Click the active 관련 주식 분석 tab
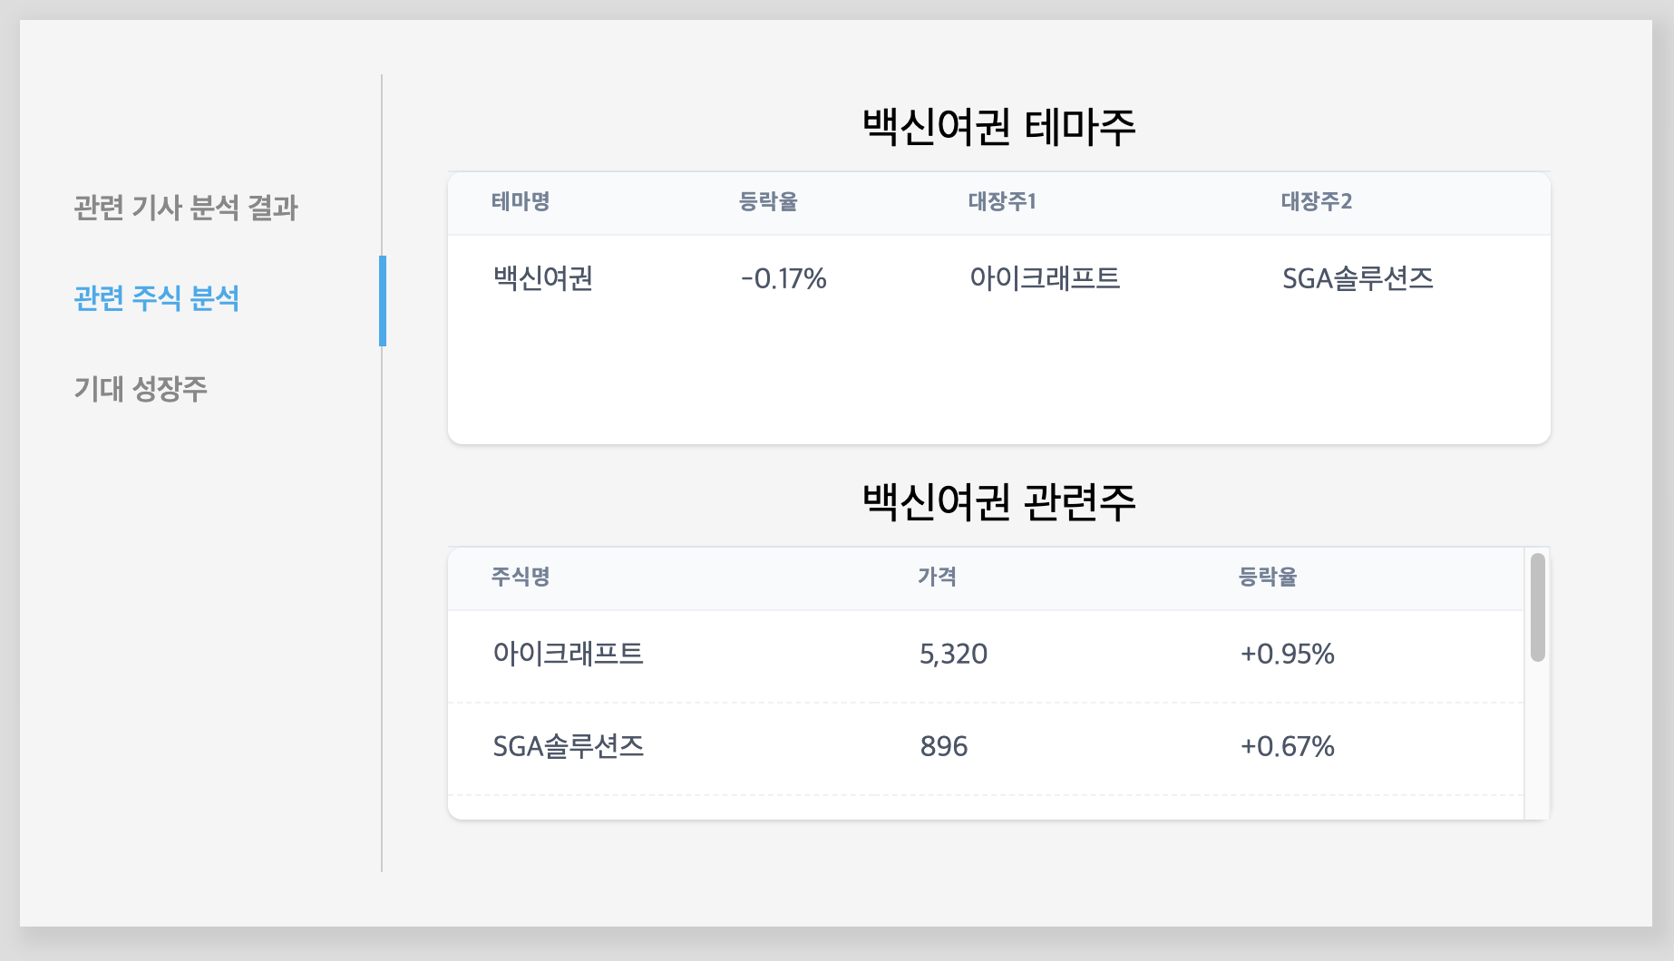The image size is (1674, 961). [x=156, y=296]
